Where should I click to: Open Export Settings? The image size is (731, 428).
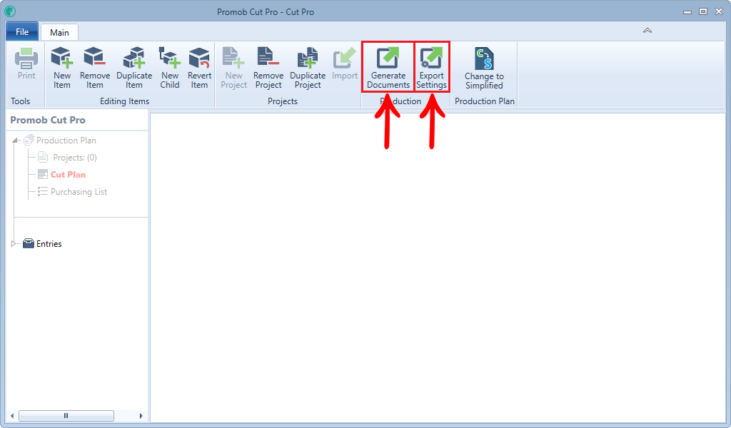(431, 68)
